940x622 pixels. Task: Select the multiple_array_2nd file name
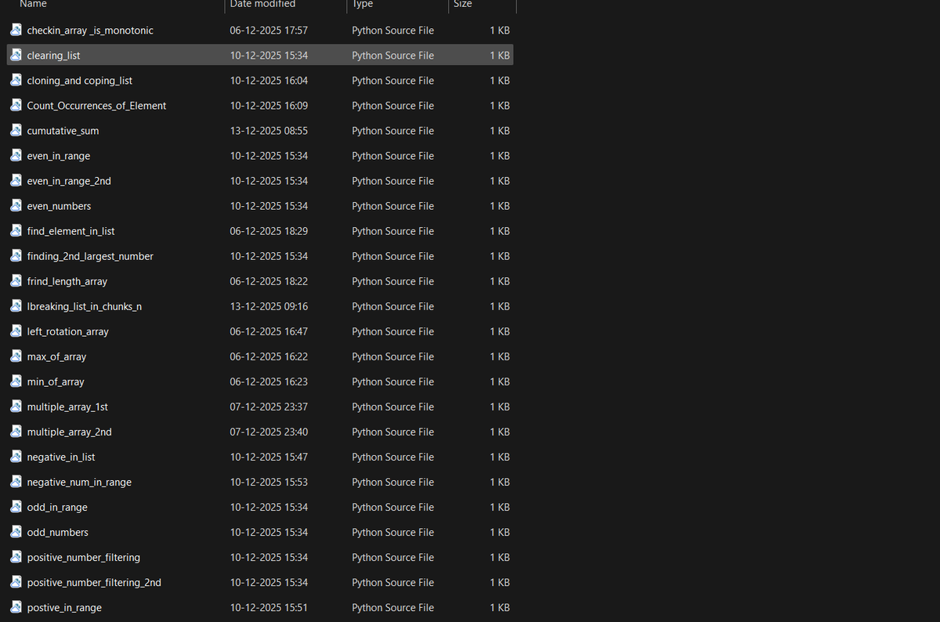pos(70,432)
